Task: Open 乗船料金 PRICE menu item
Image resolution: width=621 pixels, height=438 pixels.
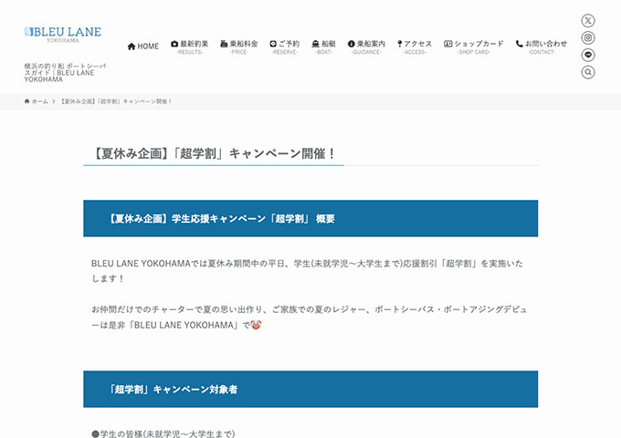Action: point(239,47)
